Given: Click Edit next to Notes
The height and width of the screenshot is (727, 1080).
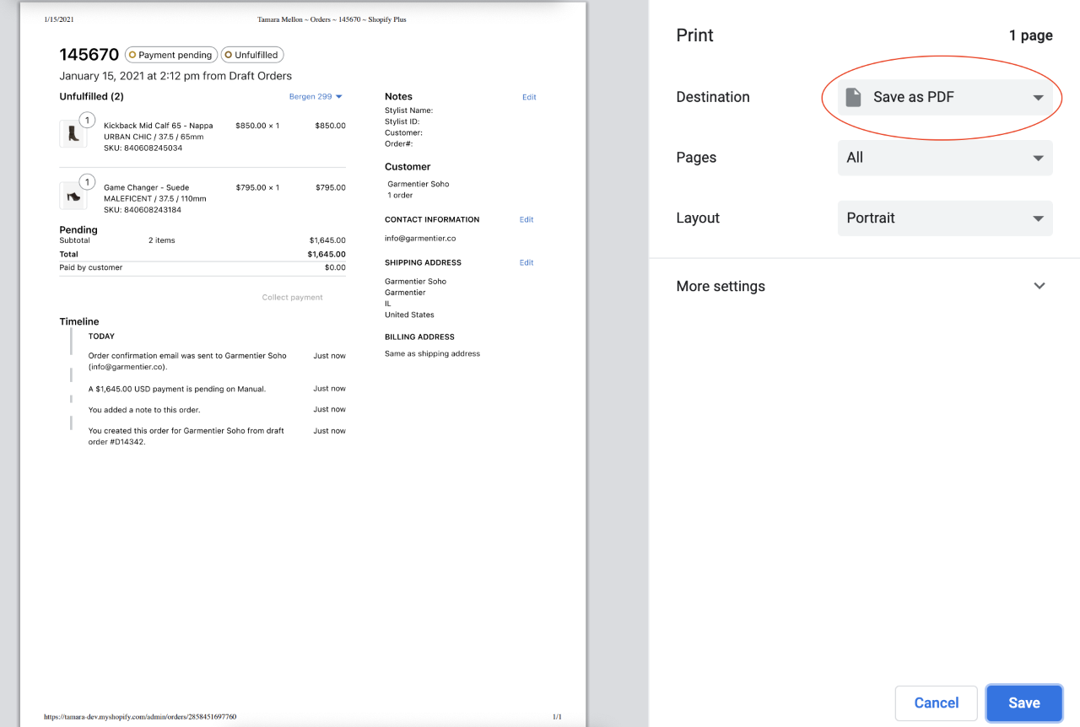Looking at the screenshot, I should click(x=529, y=97).
